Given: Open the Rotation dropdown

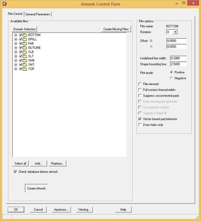Looking at the screenshot, I should (x=175, y=32).
